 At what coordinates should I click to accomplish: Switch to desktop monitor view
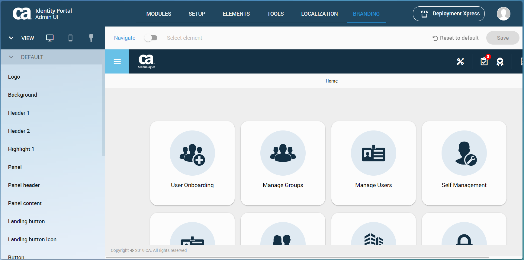pos(50,38)
